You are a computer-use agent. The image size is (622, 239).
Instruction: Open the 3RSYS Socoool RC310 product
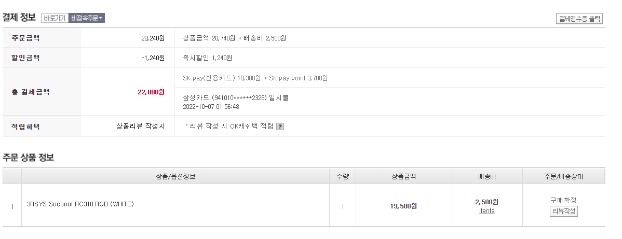pyautogui.click(x=80, y=204)
